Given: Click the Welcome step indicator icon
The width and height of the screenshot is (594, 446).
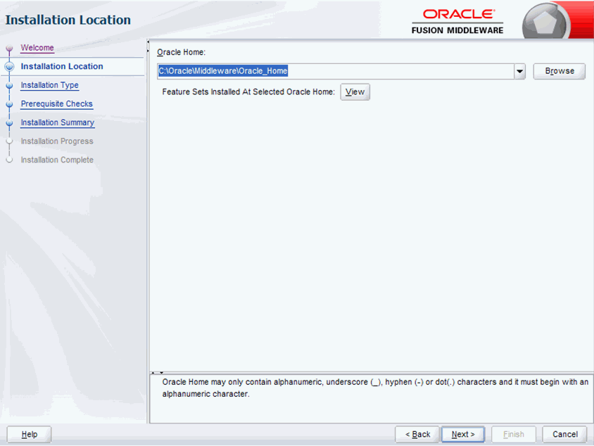Looking at the screenshot, I should pos(9,48).
